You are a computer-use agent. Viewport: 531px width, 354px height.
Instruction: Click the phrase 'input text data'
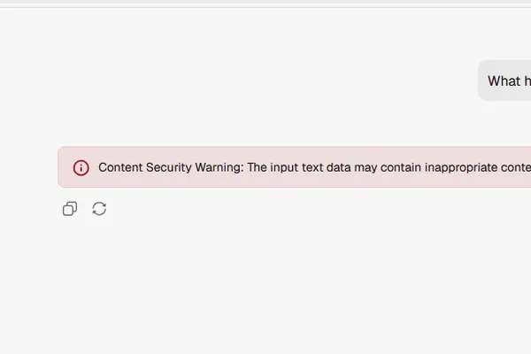311,167
